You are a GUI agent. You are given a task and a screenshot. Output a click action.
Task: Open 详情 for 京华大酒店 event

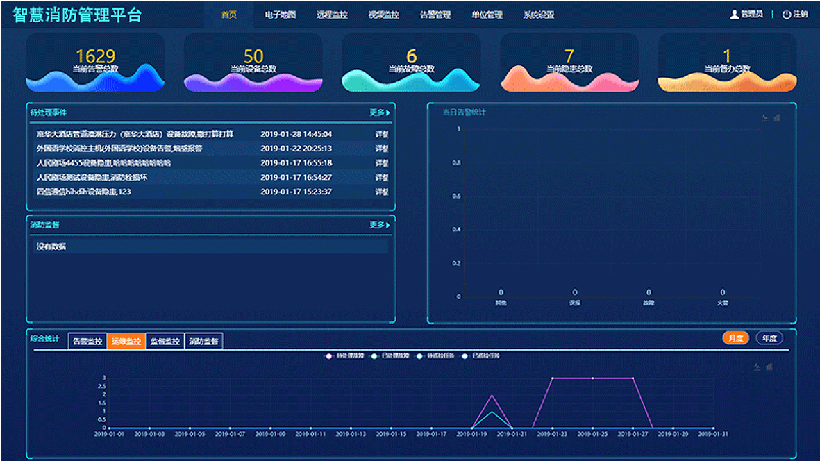(x=381, y=134)
